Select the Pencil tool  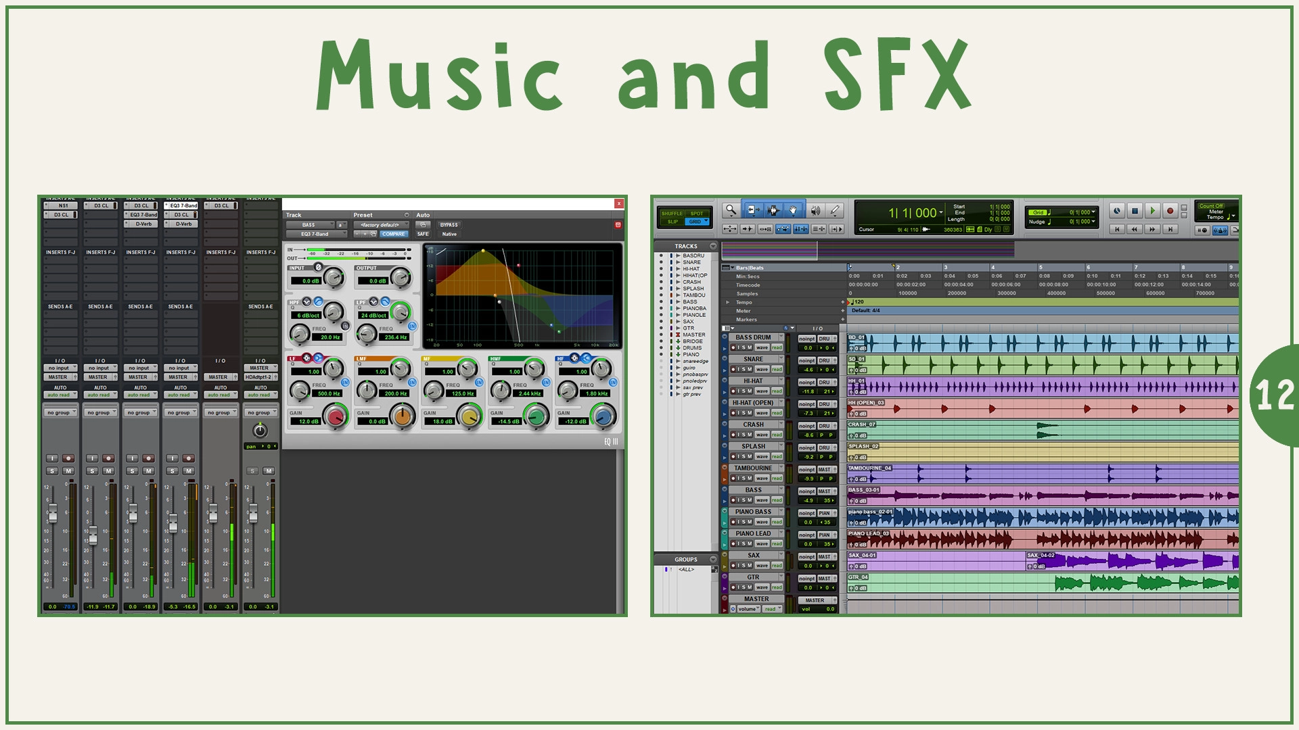835,210
